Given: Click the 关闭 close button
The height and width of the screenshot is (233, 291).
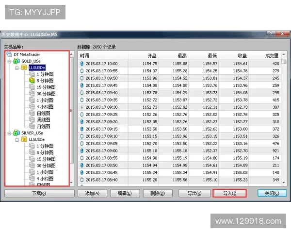Looking at the screenshot, I should pyautogui.click(x=272, y=193).
